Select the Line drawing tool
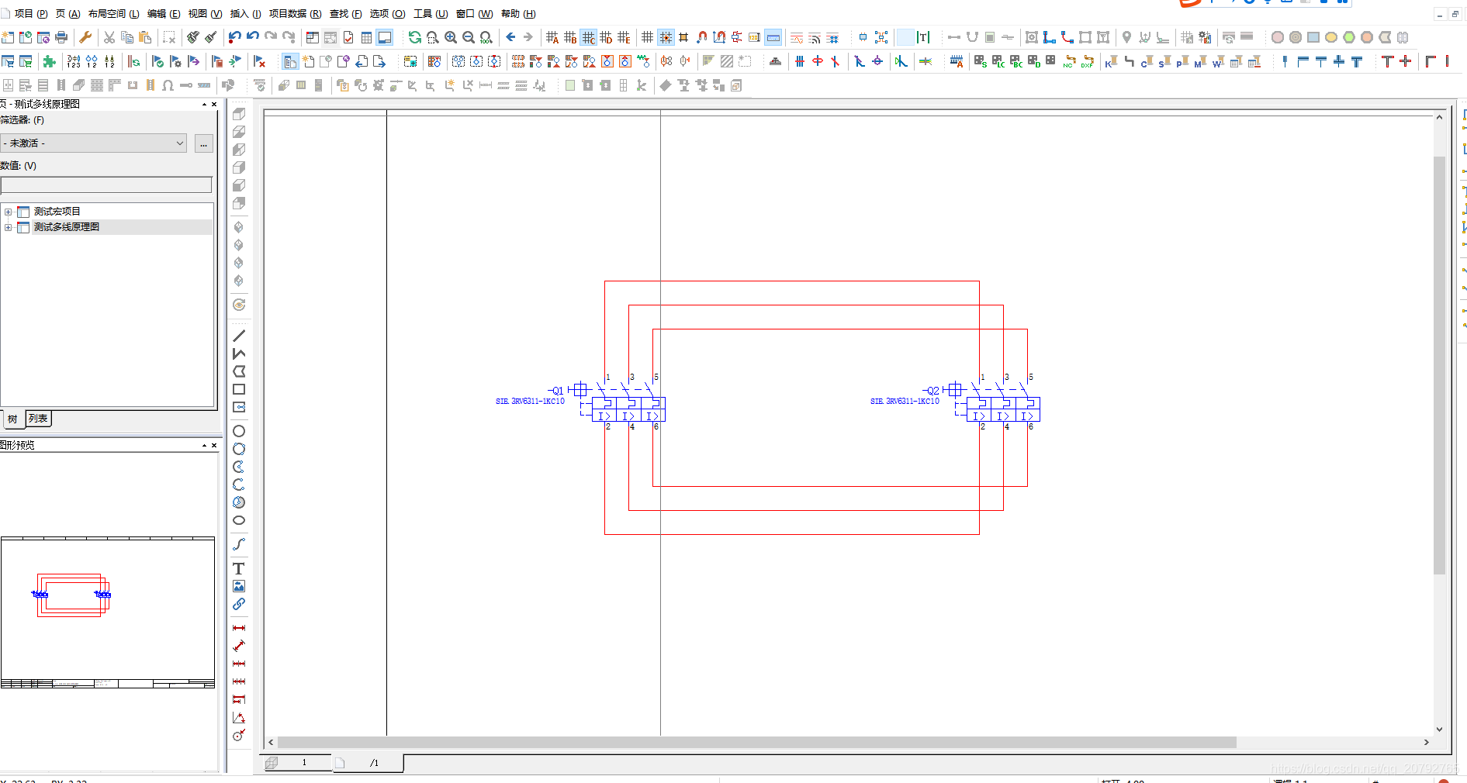The width and height of the screenshot is (1467, 783). click(239, 336)
